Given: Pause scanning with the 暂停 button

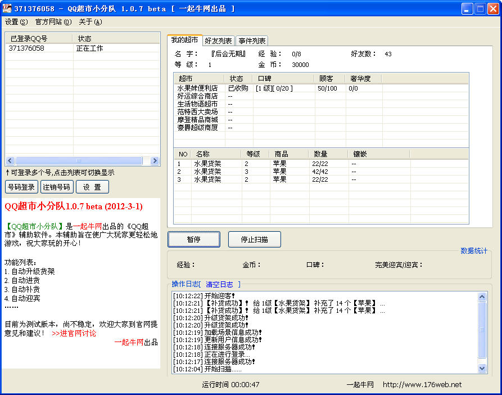Looking at the screenshot, I should coord(193,239).
